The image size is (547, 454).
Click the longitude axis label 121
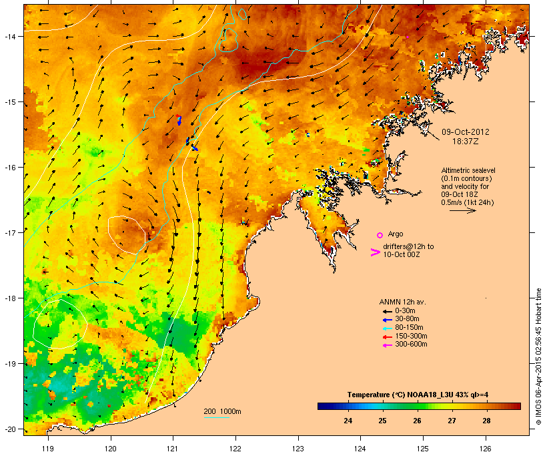pos(173,449)
